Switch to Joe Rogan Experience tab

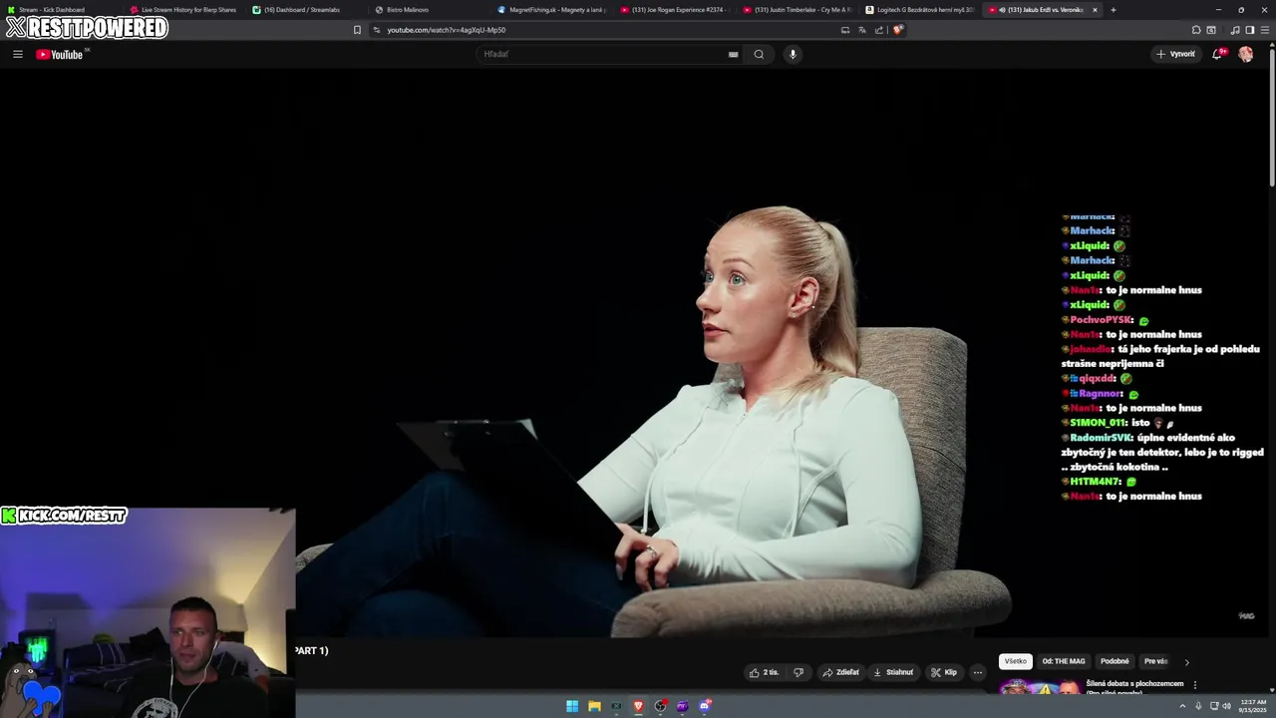(x=674, y=10)
